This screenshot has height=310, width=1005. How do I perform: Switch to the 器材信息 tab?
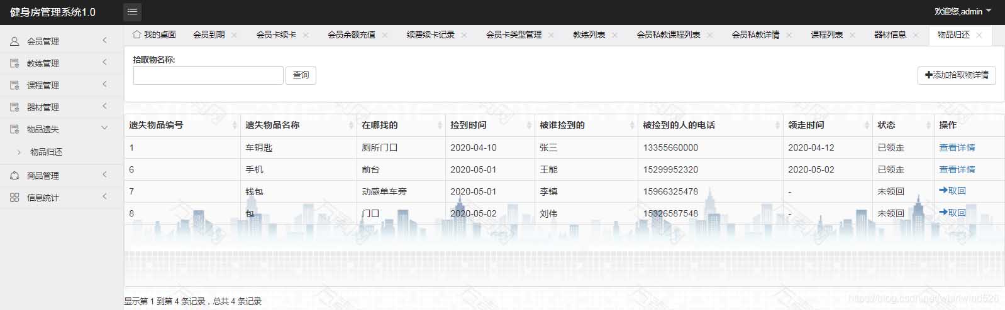click(x=890, y=35)
